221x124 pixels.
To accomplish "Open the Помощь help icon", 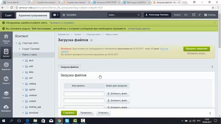I will point(210,15).
